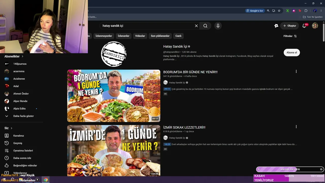Click channel name under the İzmir video
Screen dimensions: 325x183
click(177, 138)
